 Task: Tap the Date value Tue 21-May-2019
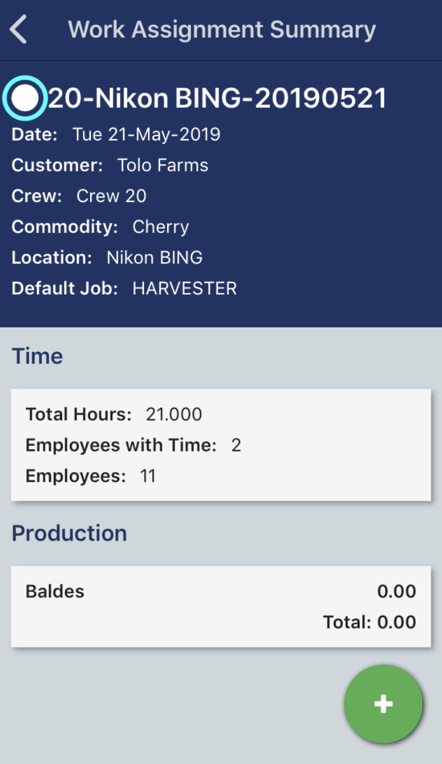point(146,134)
